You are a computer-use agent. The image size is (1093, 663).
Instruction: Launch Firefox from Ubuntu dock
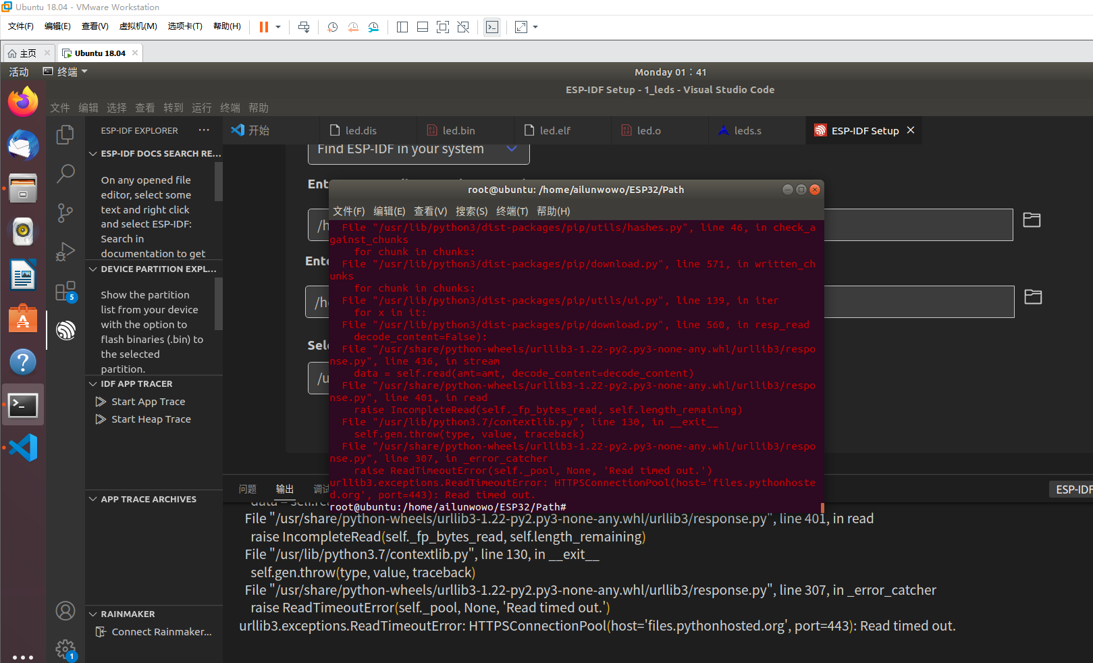(x=23, y=103)
